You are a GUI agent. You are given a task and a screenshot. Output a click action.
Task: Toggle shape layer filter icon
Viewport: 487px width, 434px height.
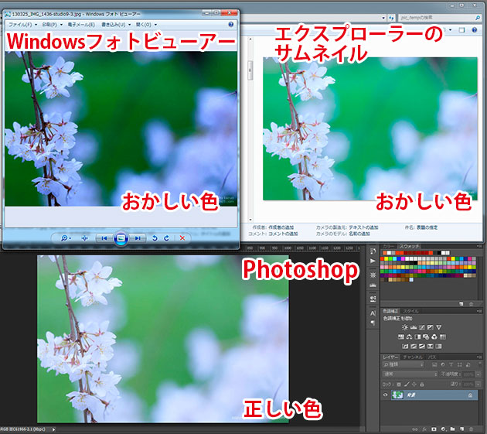(x=460, y=364)
